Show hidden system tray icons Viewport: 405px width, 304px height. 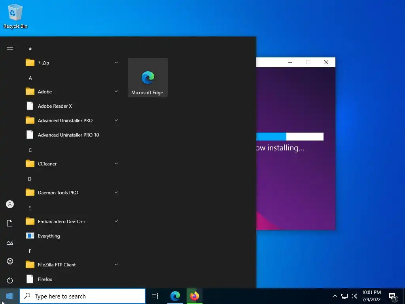pos(335,296)
